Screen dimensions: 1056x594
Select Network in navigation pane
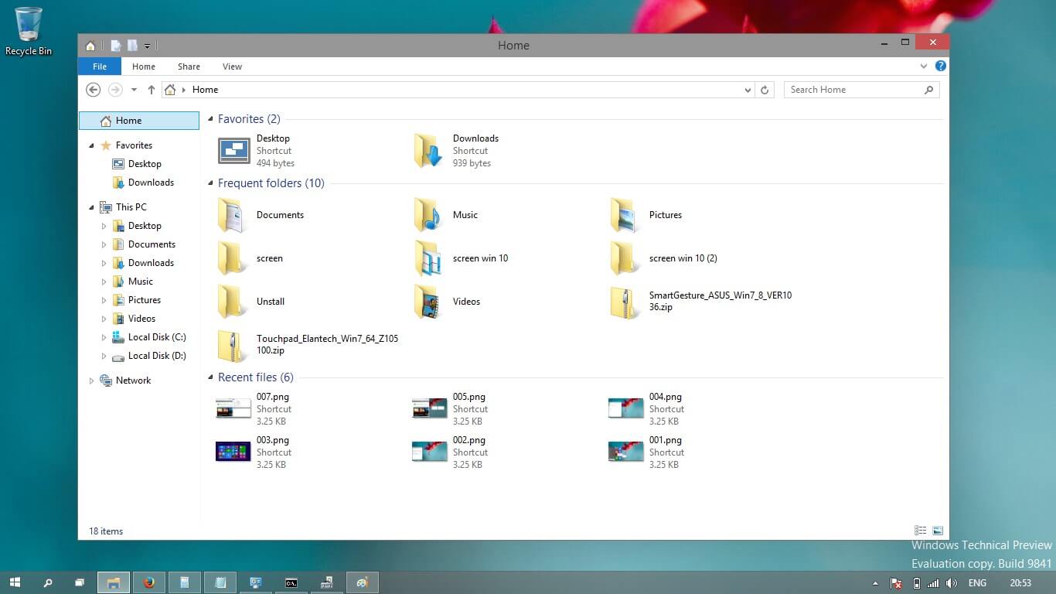133,381
